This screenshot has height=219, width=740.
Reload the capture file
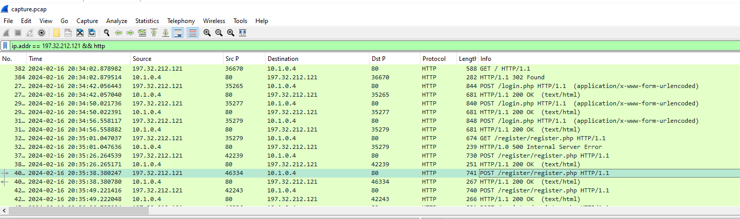(x=92, y=33)
